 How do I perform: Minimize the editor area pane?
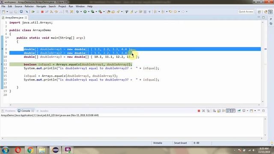click(x=259, y=17)
